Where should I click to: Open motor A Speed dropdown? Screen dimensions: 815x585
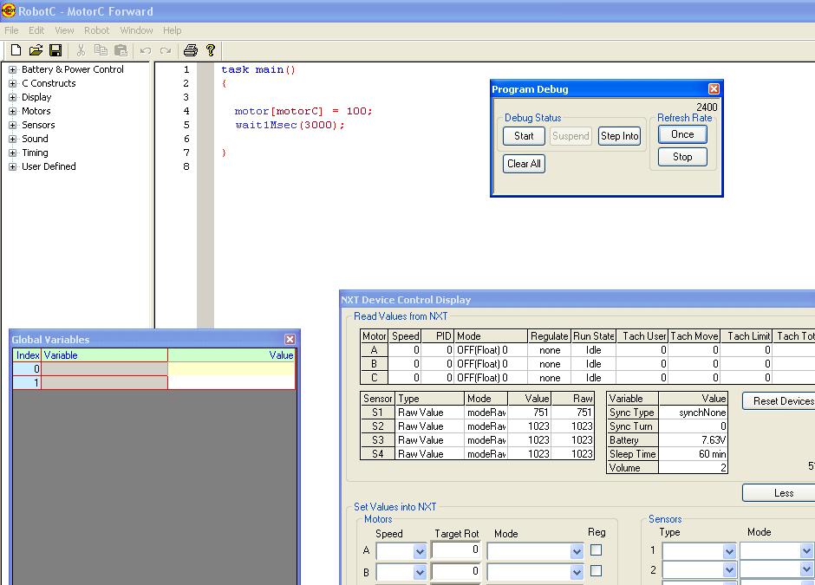(x=420, y=551)
